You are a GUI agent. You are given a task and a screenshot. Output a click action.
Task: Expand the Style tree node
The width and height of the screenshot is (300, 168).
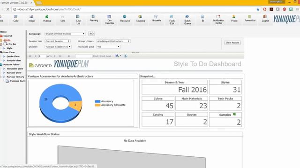[x=4, y=48]
